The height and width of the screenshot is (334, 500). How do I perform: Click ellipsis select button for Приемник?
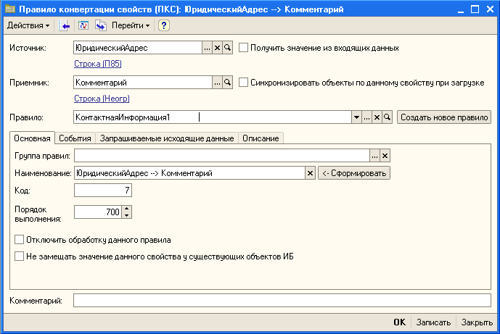(217, 83)
